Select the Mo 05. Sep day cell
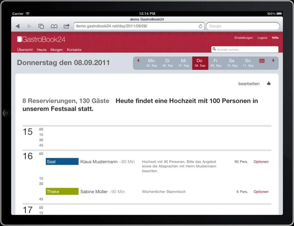294x226 pixels. [x=151, y=63]
